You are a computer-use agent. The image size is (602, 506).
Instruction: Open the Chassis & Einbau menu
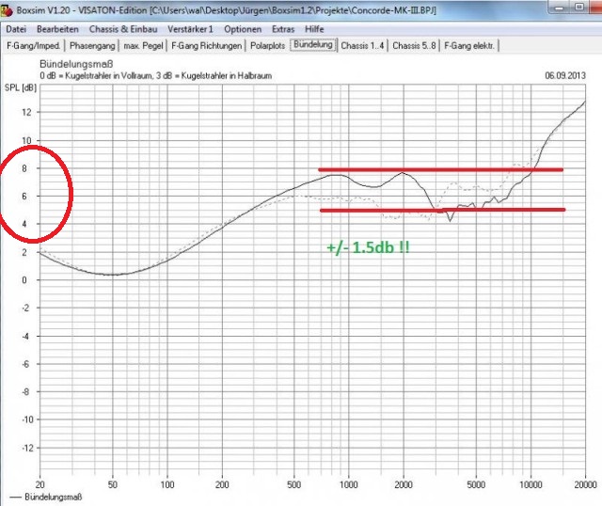pyautogui.click(x=123, y=29)
